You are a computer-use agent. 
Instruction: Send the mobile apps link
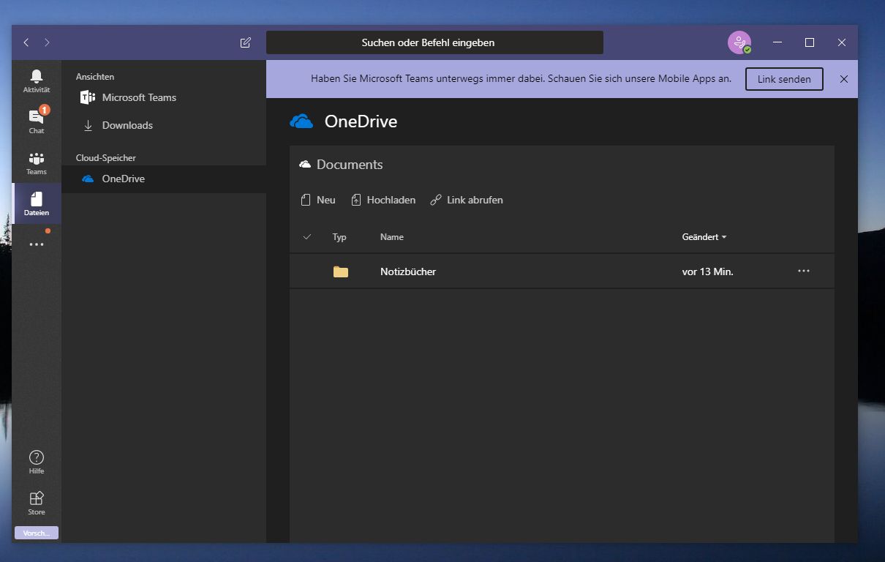tap(784, 79)
